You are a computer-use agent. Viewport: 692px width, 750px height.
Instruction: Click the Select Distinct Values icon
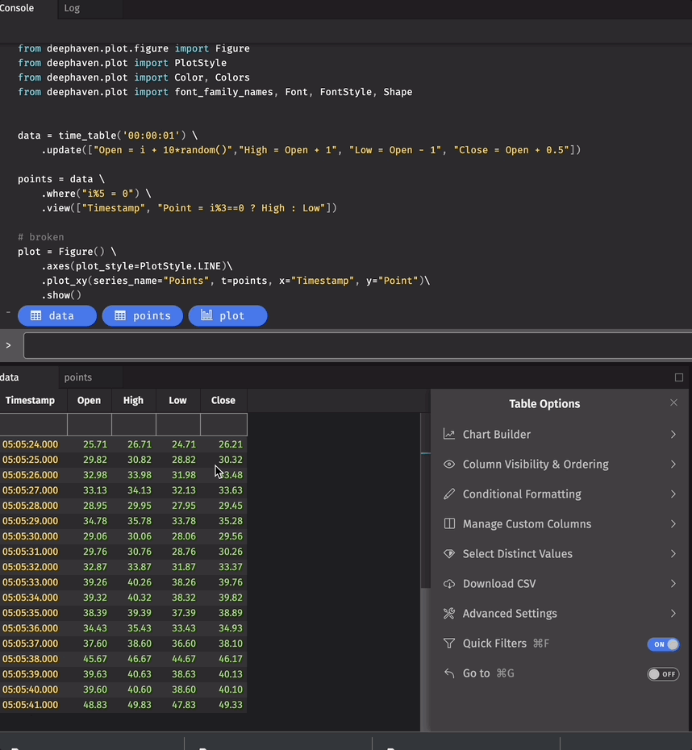(x=448, y=554)
